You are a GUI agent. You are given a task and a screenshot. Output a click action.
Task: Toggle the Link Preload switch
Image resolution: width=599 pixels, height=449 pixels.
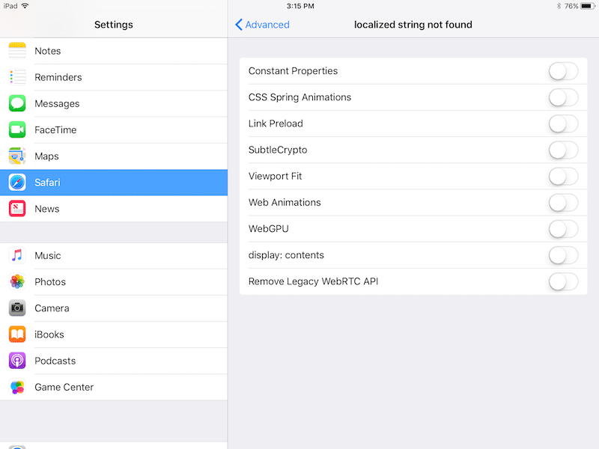pyautogui.click(x=563, y=123)
